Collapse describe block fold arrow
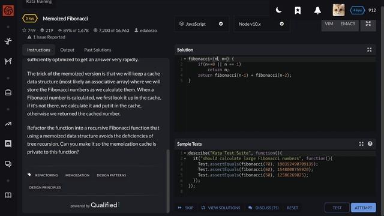Image resolution: width=384 pixels, height=216 pixels. point(185,153)
